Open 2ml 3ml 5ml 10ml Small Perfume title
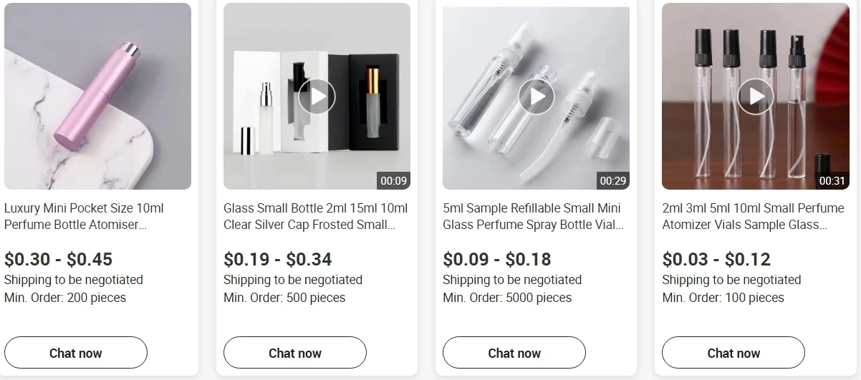Image resolution: width=861 pixels, height=380 pixels. click(753, 217)
